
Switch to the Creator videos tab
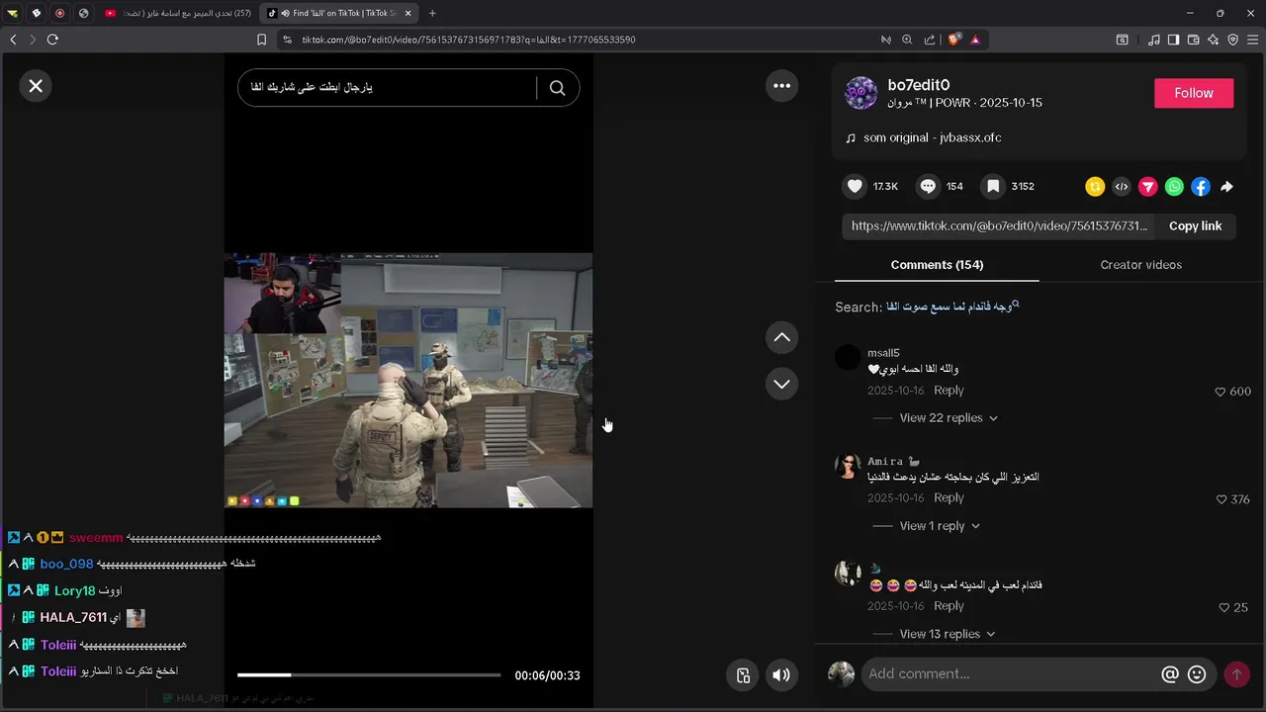coord(1140,265)
